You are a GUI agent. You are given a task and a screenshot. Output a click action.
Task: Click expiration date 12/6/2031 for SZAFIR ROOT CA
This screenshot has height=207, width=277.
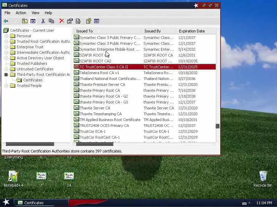point(187,55)
